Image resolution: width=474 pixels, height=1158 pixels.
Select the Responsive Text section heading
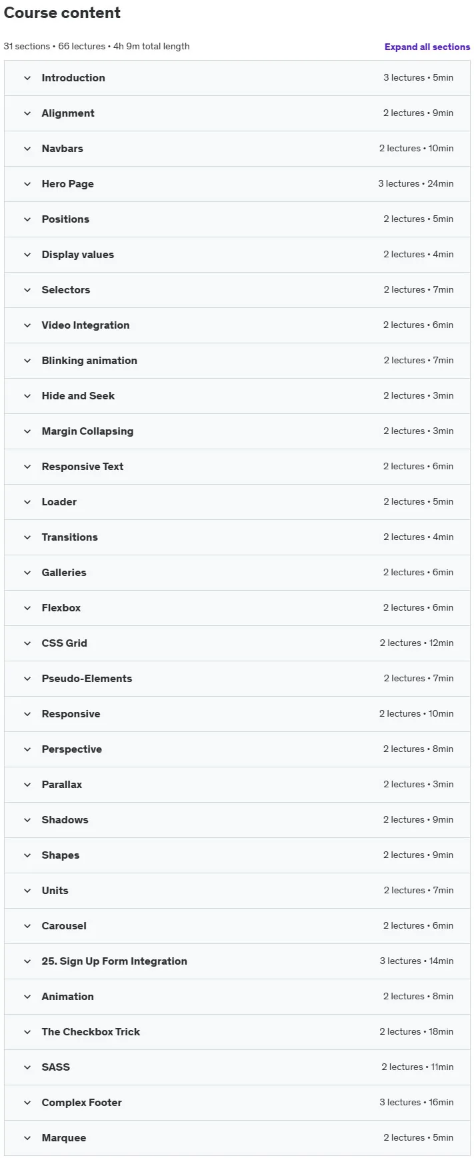coord(83,467)
